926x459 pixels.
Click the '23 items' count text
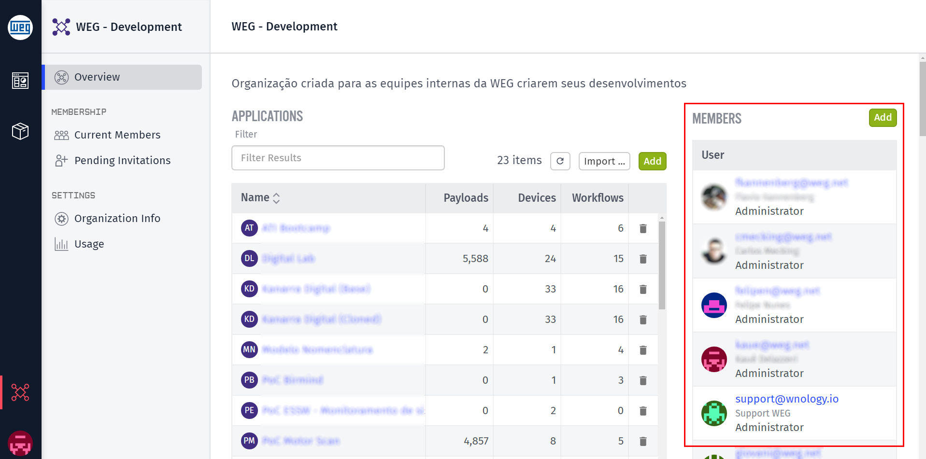tap(519, 160)
